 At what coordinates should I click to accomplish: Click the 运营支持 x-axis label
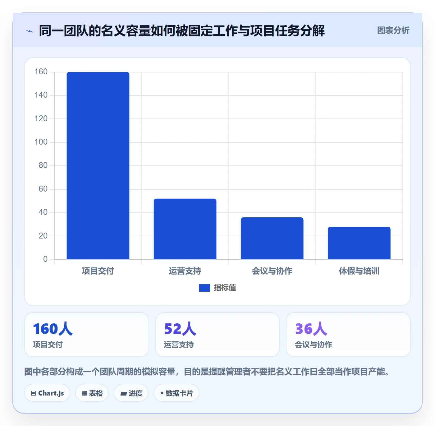pyautogui.click(x=185, y=271)
